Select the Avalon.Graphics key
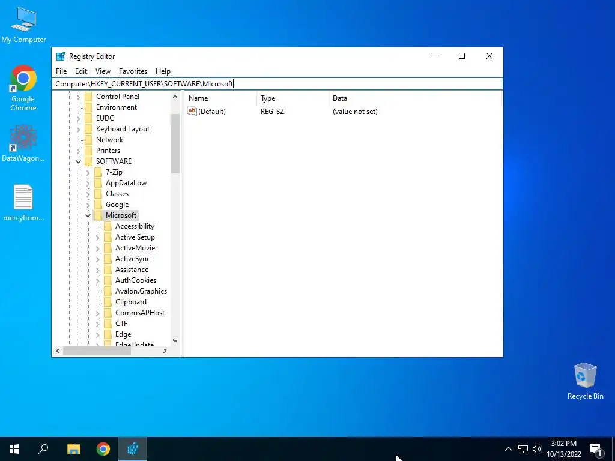Screen dimensions: 615x461 coord(141,291)
